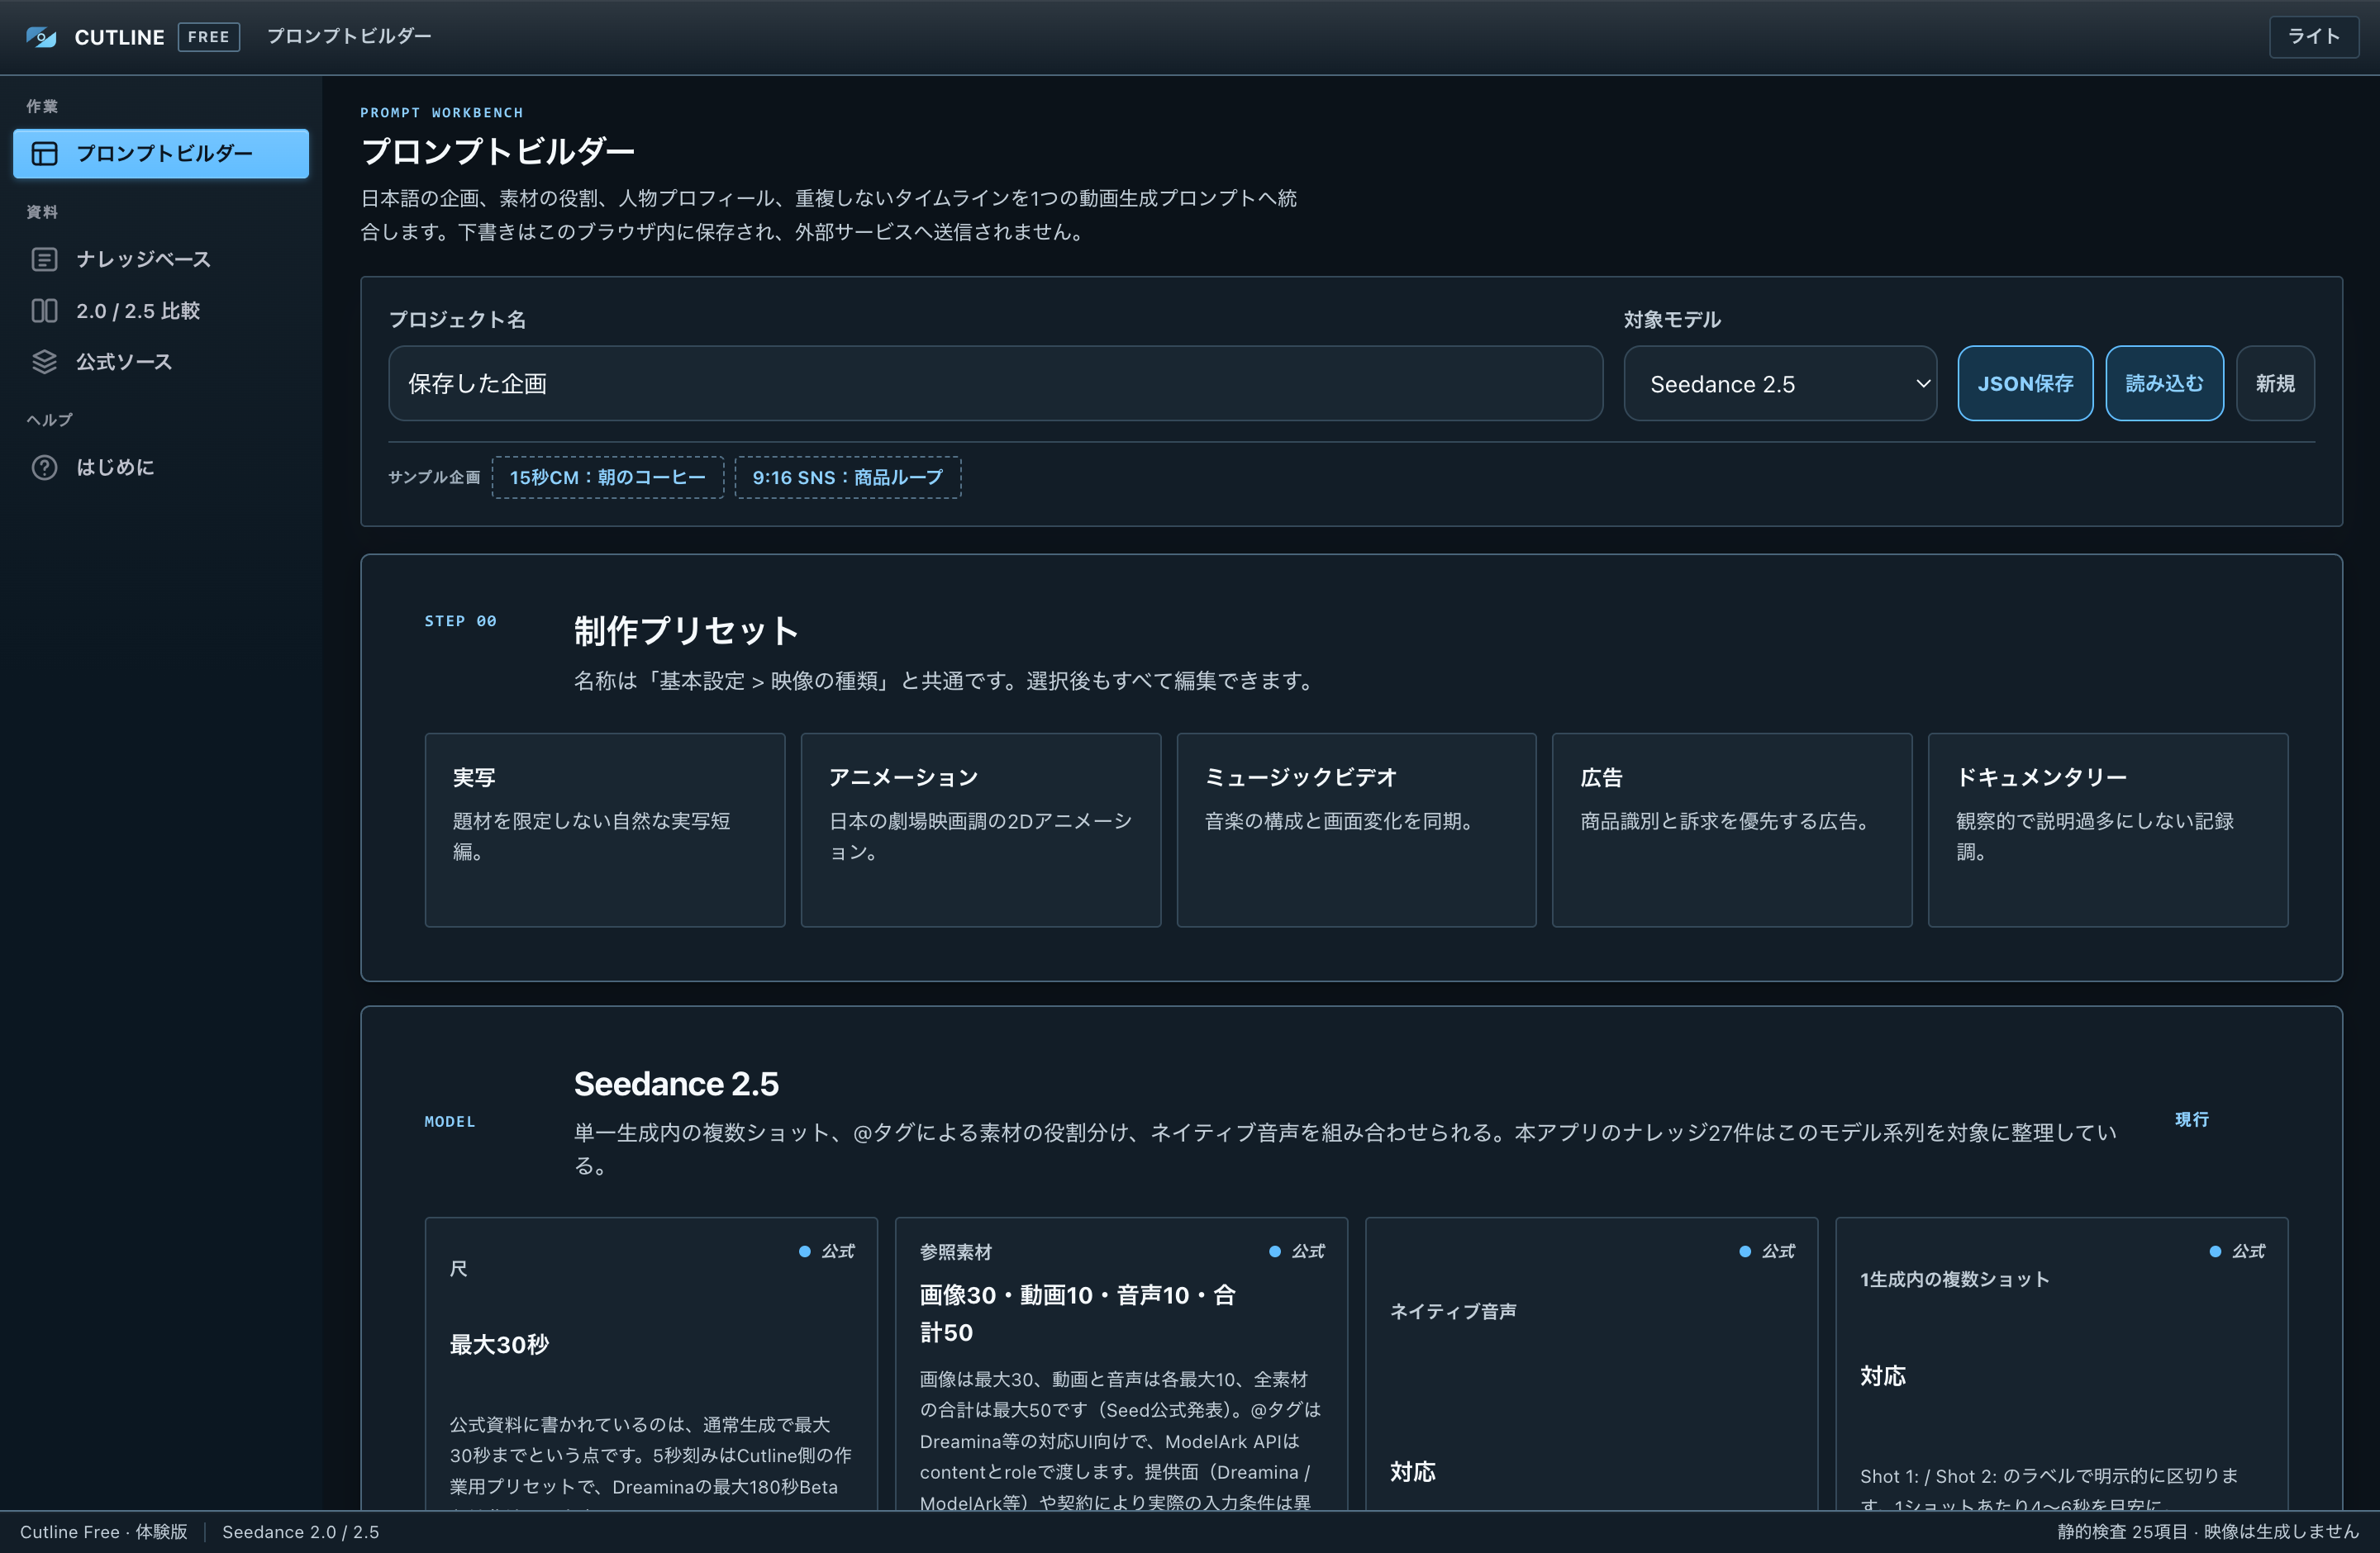Click the 制作プリセット heading
Screen dimensions: 2380x1553
pos(686,630)
